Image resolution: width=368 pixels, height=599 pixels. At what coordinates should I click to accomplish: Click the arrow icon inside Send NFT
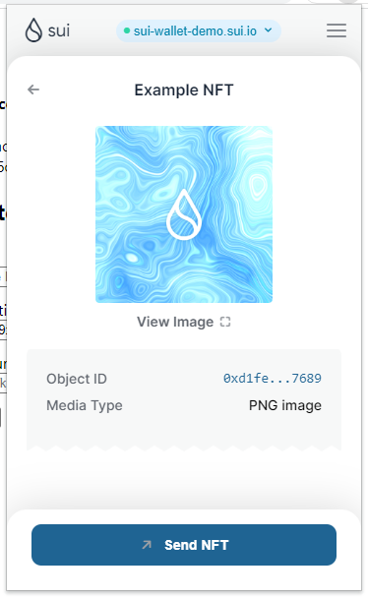147,545
